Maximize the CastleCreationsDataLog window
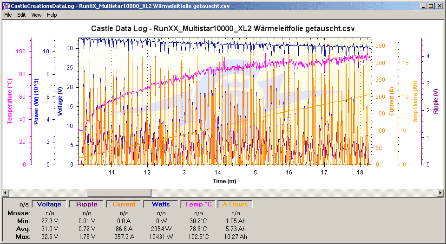Image resolution: width=446 pixels, height=244 pixels. coord(431,6)
